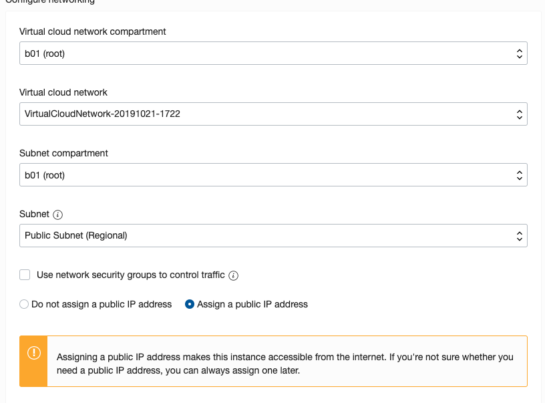The width and height of the screenshot is (545, 403).
Task: Expand the Virtual cloud network compartment dropdown
Action: click(x=273, y=53)
